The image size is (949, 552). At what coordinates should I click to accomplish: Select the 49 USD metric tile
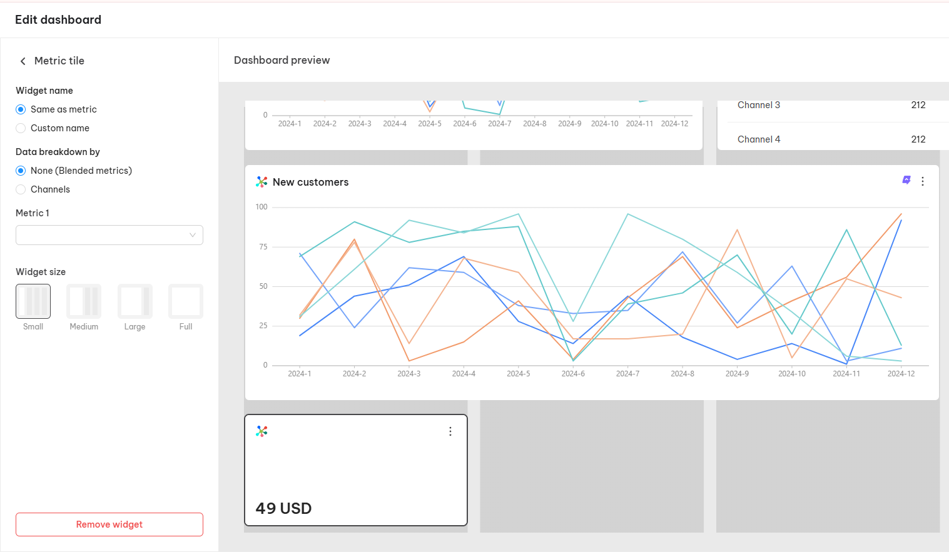point(356,470)
